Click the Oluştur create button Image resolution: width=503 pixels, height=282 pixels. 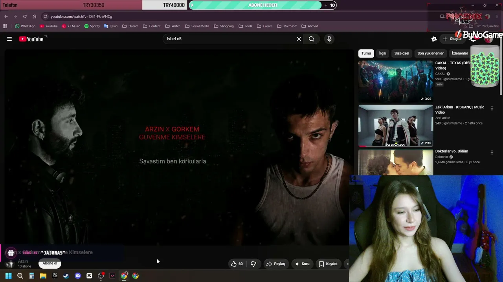point(453,39)
